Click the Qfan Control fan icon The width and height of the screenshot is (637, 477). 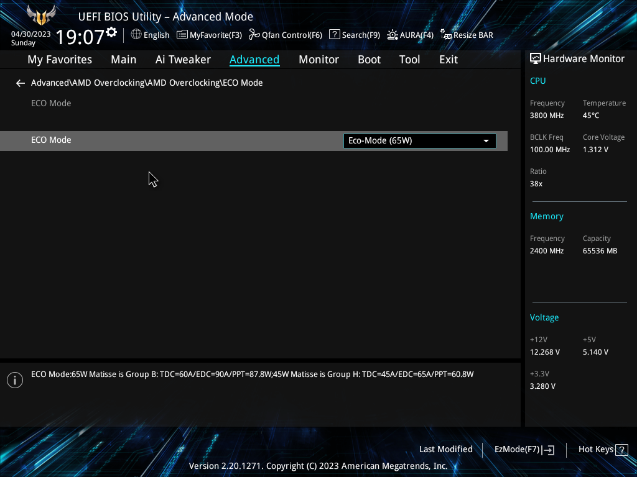pos(254,35)
